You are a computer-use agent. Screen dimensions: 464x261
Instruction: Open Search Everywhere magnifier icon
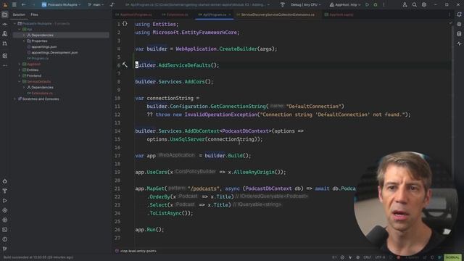tap(414, 5)
